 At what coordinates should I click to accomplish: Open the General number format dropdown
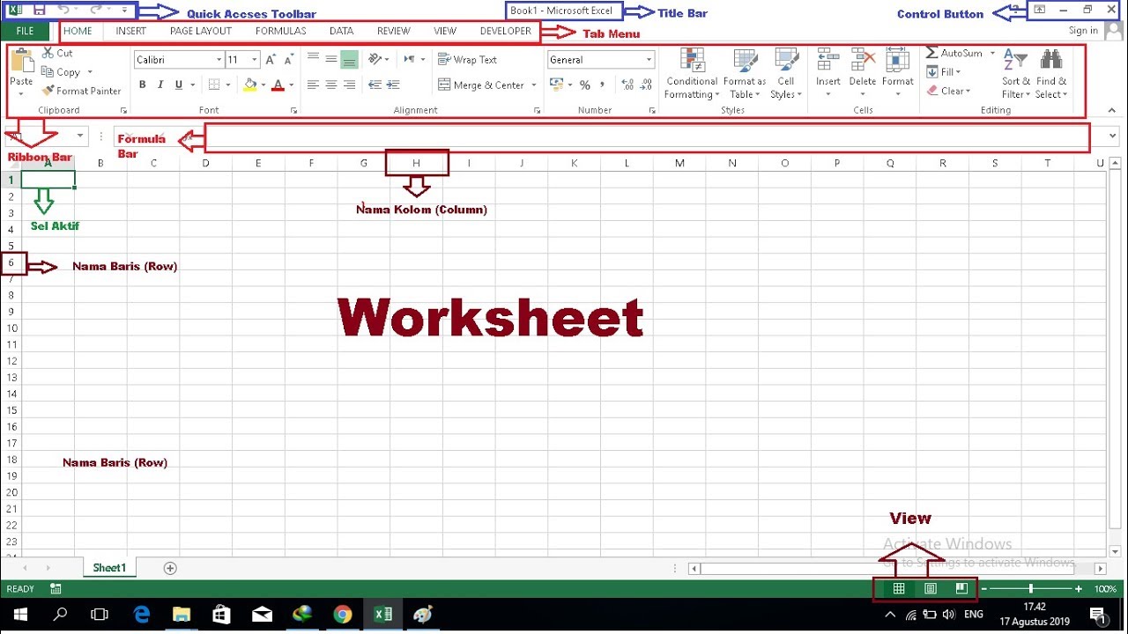[649, 60]
